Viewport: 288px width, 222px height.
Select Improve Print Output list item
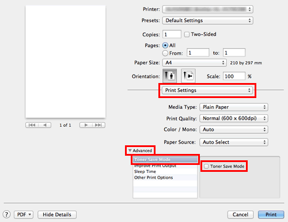tap(165, 165)
